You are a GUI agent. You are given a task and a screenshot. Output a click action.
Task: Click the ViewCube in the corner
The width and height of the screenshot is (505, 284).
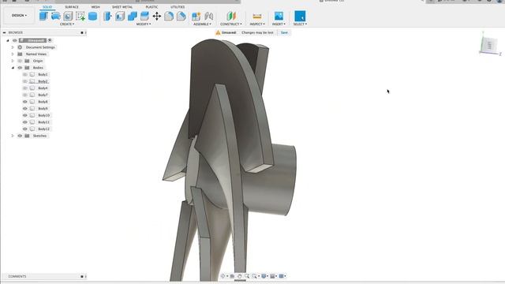489,45
